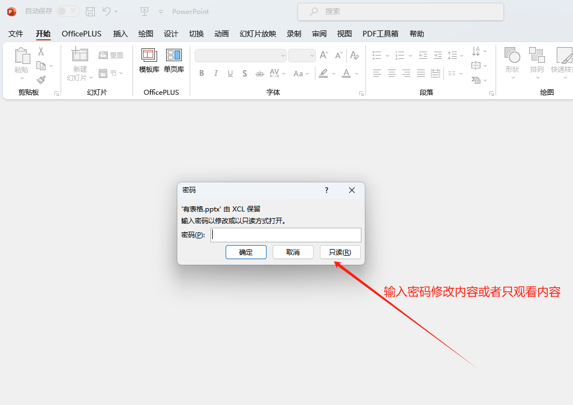Switch to the 绘图 ribbon tab

coord(146,34)
